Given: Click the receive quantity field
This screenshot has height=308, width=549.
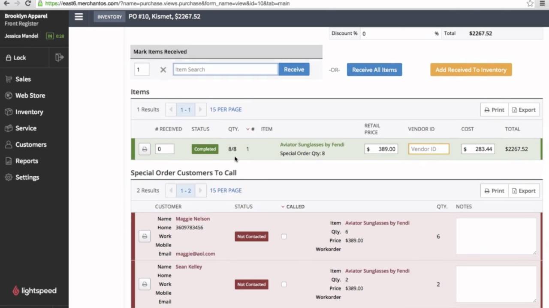Looking at the screenshot, I should (x=142, y=69).
